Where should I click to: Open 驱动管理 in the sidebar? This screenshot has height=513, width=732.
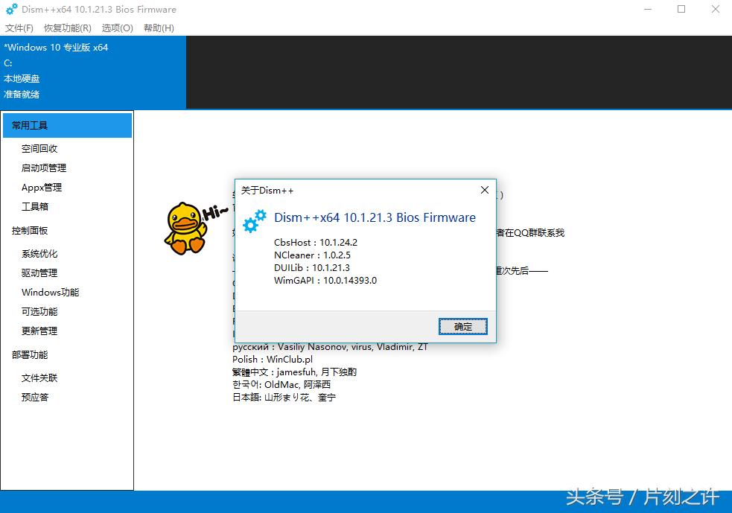pos(39,273)
